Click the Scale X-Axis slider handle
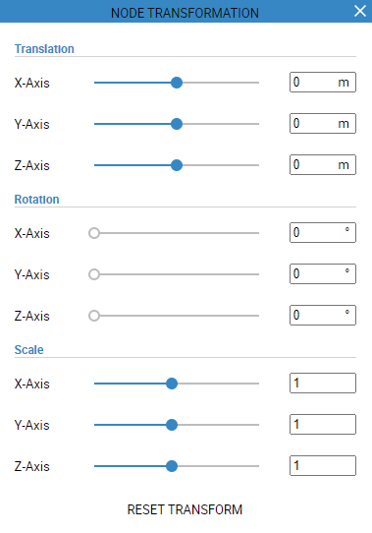 [172, 384]
